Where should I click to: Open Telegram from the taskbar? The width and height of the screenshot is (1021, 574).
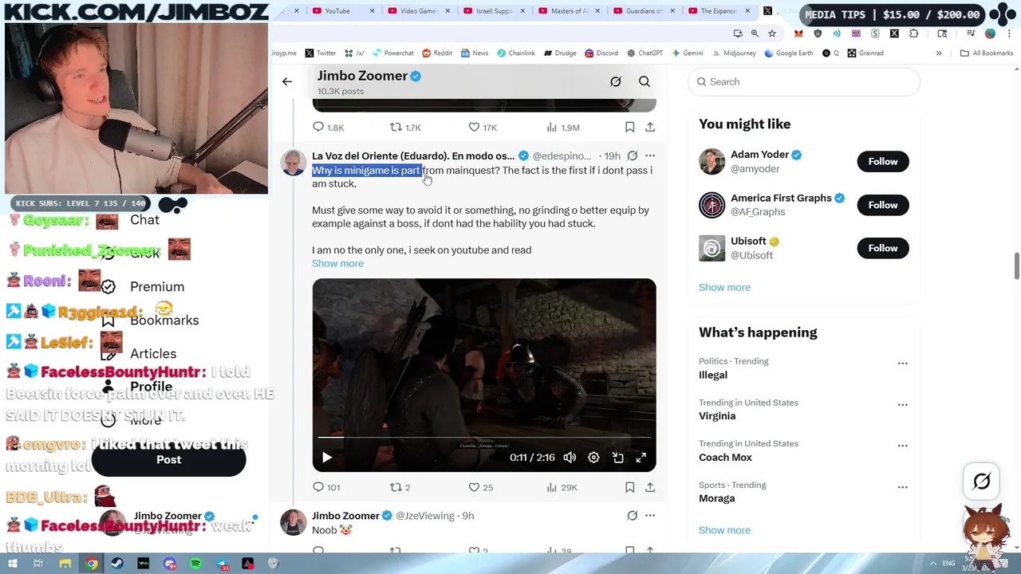click(x=222, y=564)
